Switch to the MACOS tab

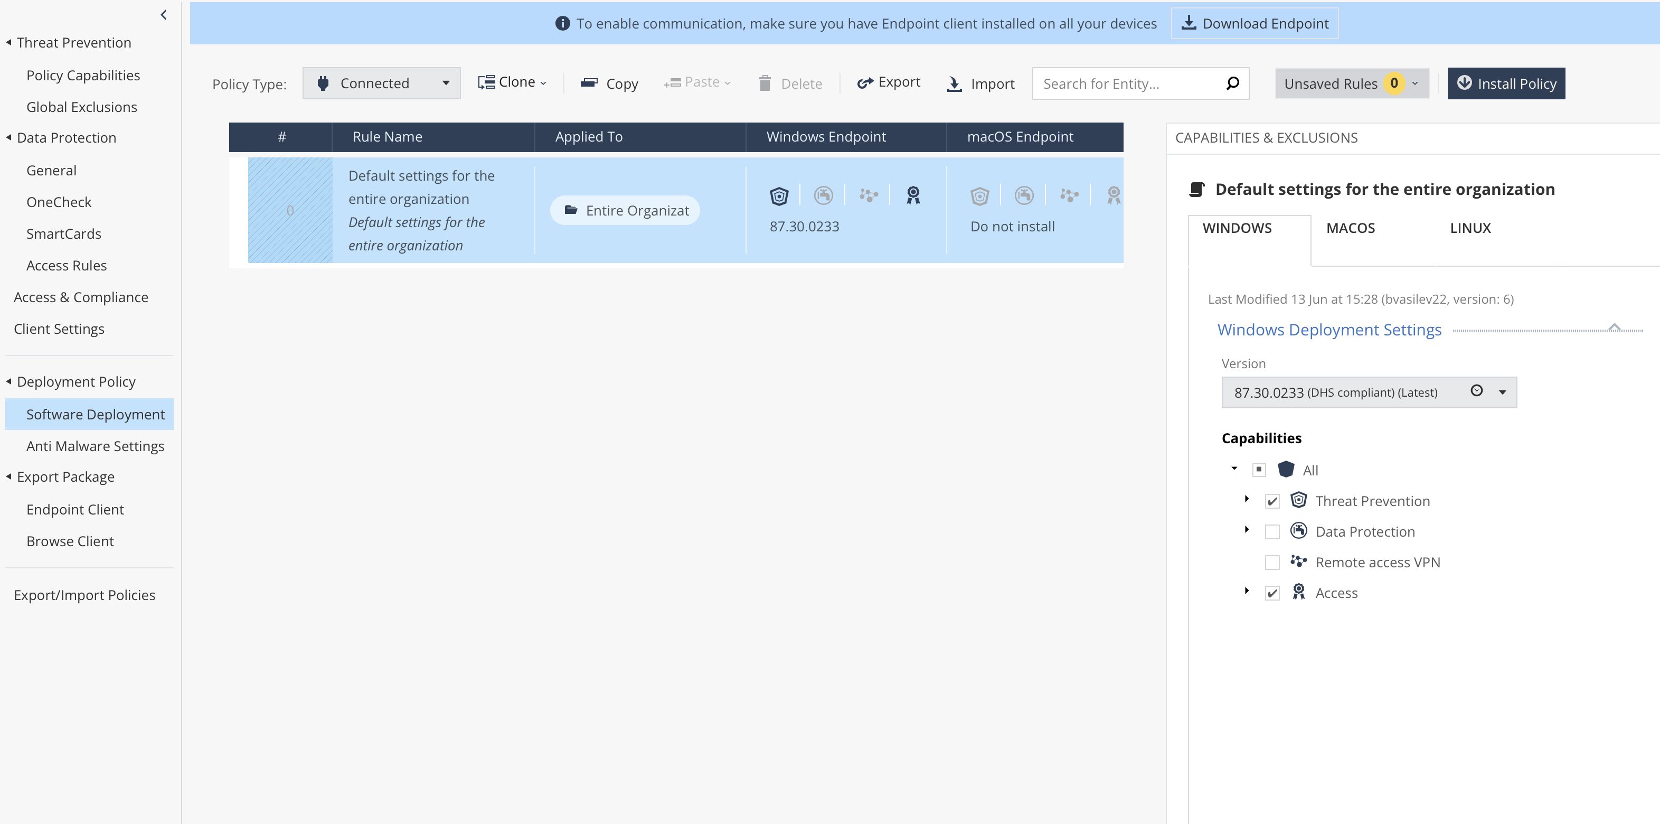1350,228
